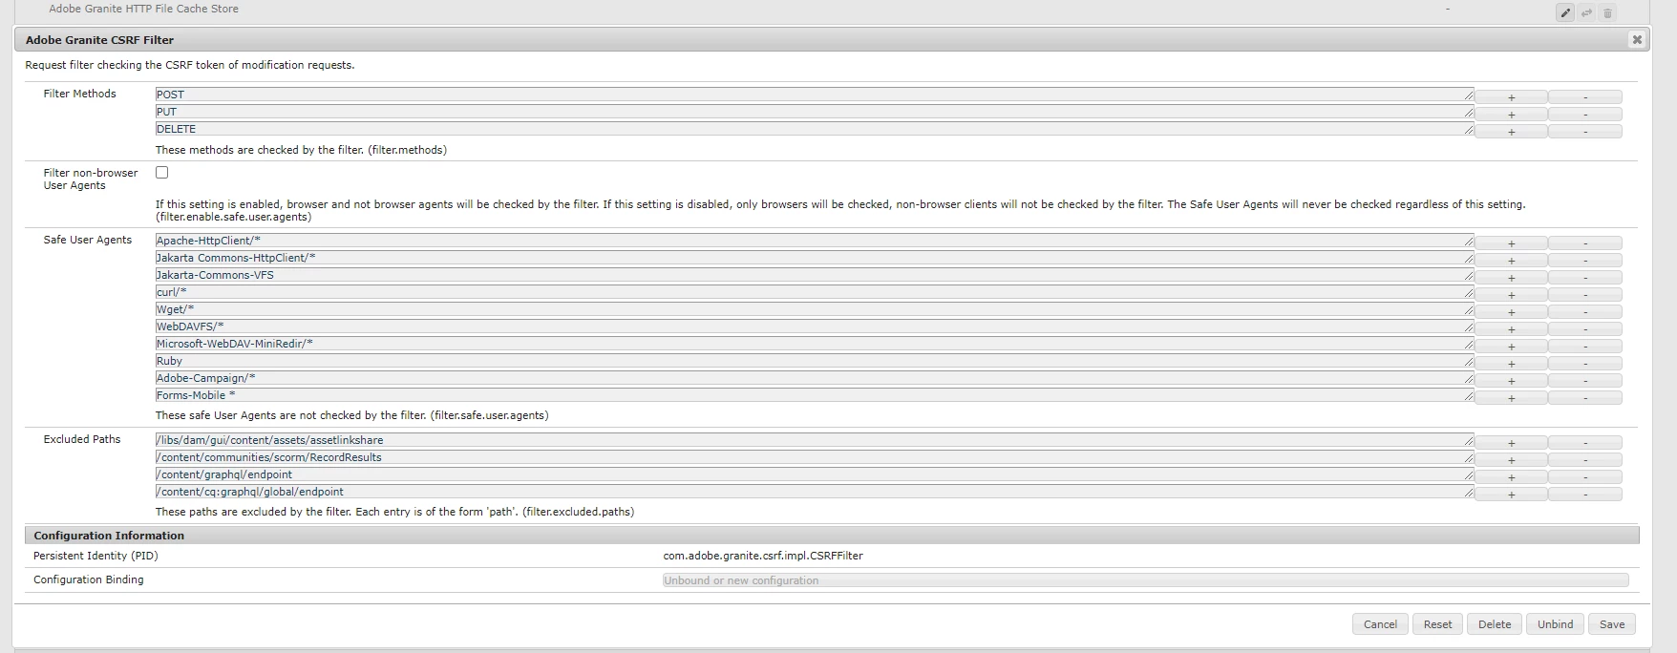Add entry after WebDAVFS/* user agent
This screenshot has width=1677, height=653.
(1511, 329)
